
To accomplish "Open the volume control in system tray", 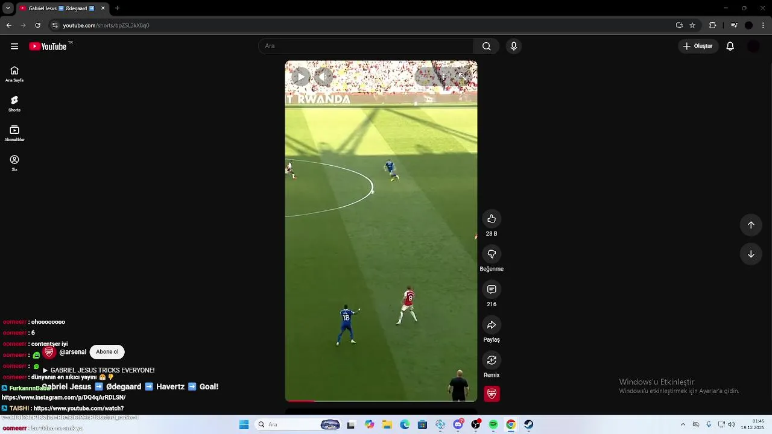I will tap(732, 424).
